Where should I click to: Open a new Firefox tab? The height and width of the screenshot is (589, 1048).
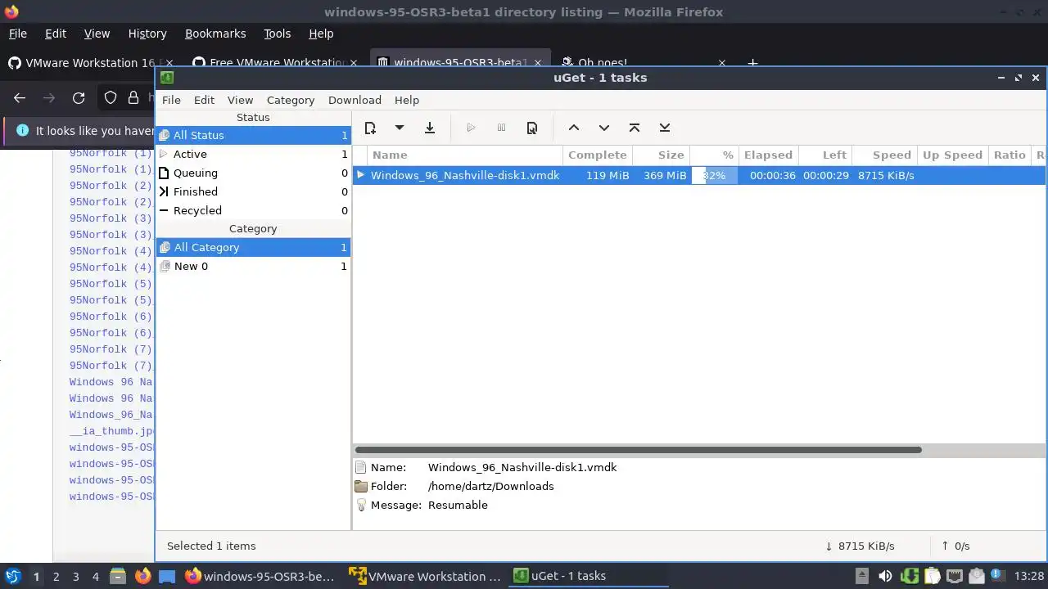752,62
